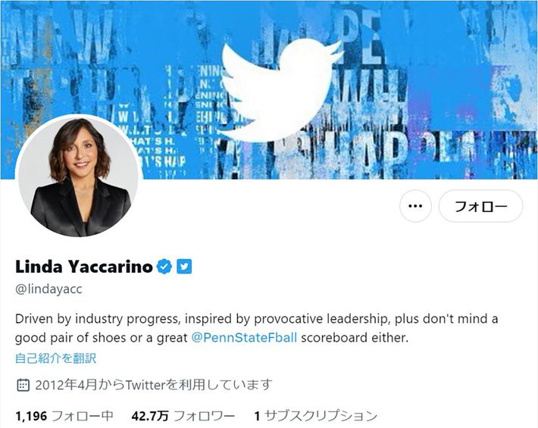View the 1,196 フォロー中 following list
Image resolution: width=538 pixels, height=428 pixels.
click(x=64, y=416)
